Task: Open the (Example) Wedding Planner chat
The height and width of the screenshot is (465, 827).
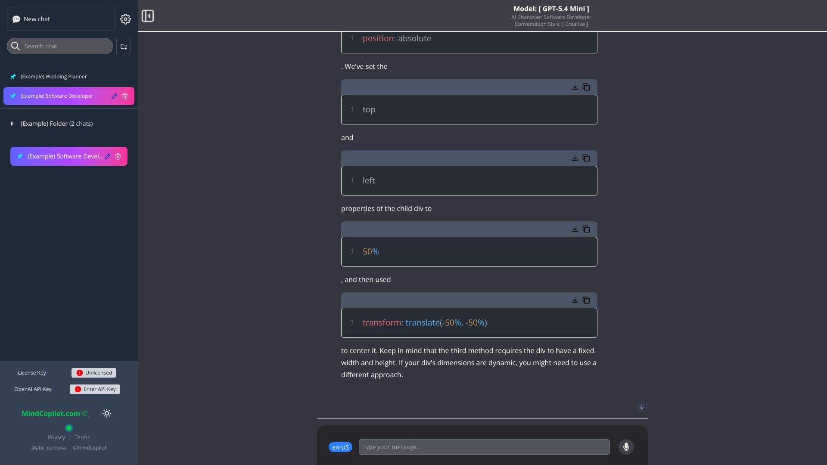Action: coord(54,77)
